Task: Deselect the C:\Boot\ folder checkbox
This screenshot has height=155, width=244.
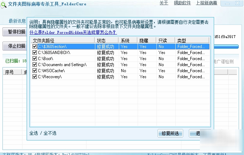Action: point(35,59)
